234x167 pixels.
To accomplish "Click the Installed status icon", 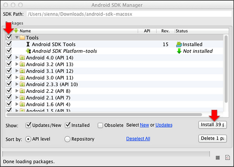I will 179,44.
